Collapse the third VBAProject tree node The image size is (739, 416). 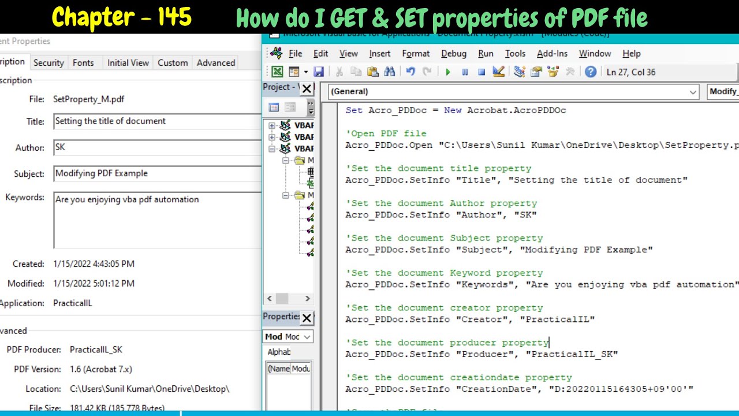272,148
